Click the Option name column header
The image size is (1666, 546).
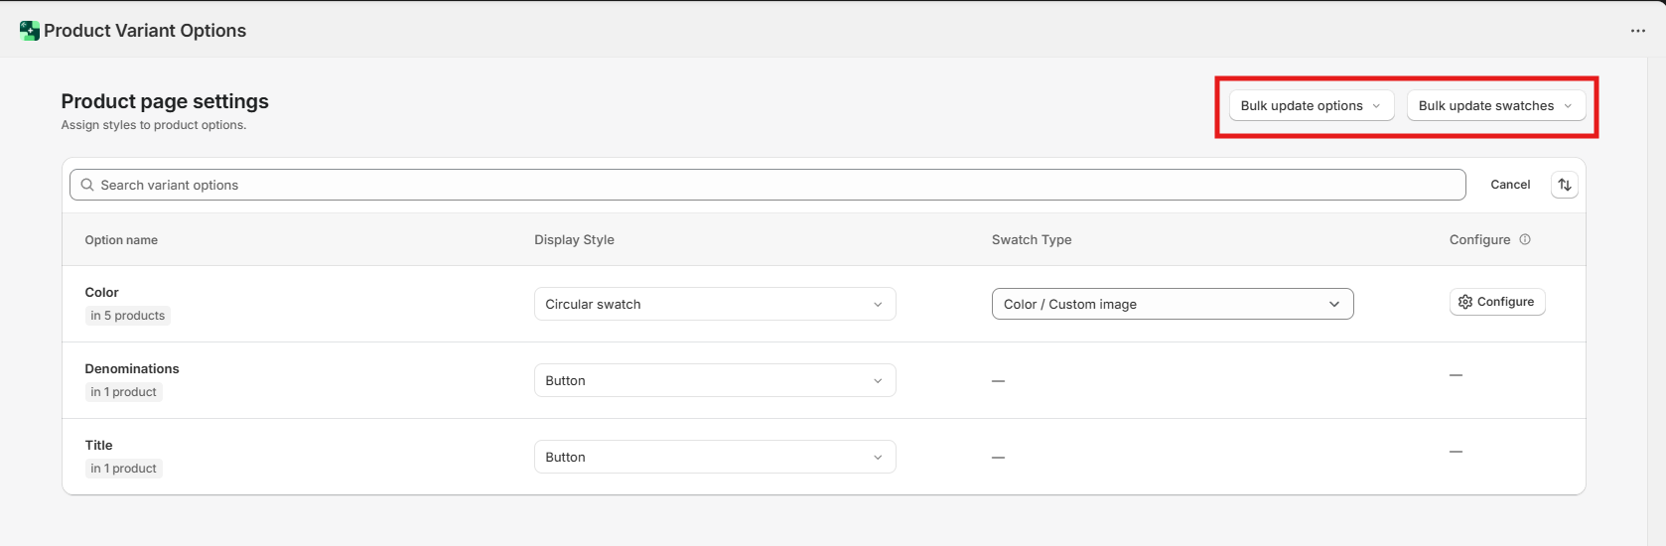(x=121, y=240)
